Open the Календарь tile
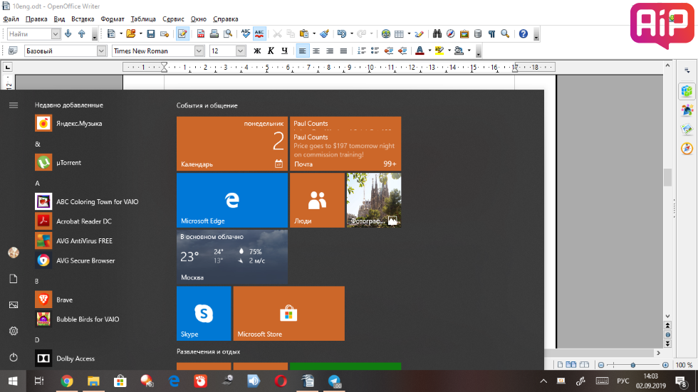 point(232,144)
